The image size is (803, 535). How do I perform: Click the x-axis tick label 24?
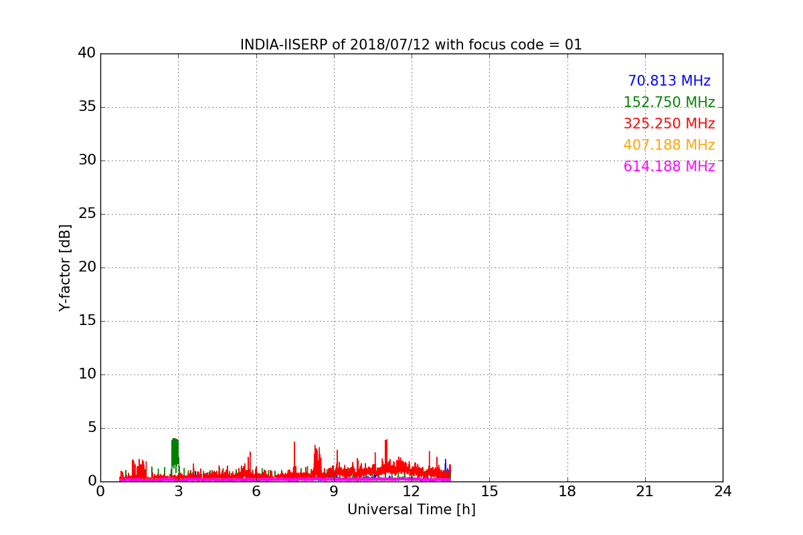[723, 492]
